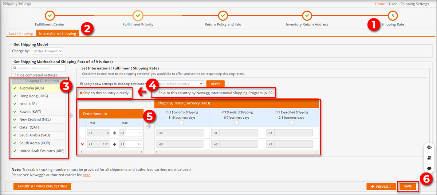The height and width of the screenshot is (195, 437).
Task: Switch to the Local Shipping tab
Action: (x=21, y=33)
